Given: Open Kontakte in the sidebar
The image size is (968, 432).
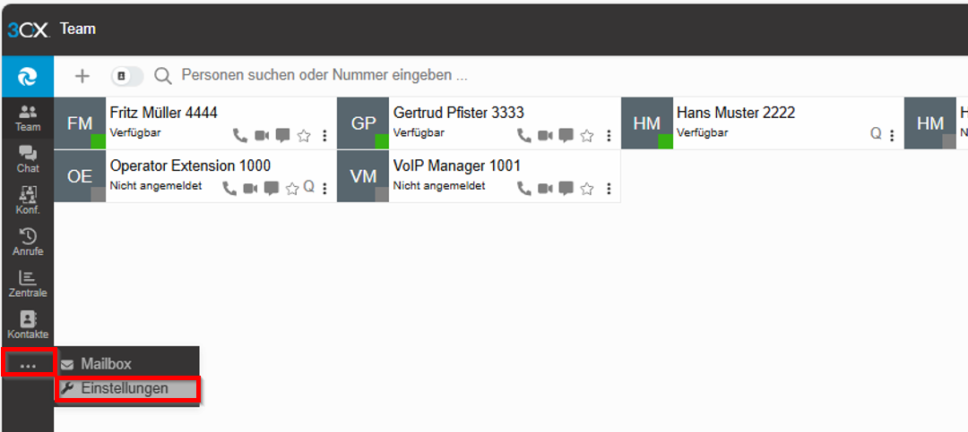Looking at the screenshot, I should pyautogui.click(x=28, y=325).
